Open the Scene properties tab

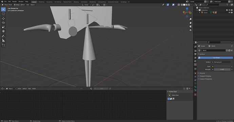(x=195, y=61)
